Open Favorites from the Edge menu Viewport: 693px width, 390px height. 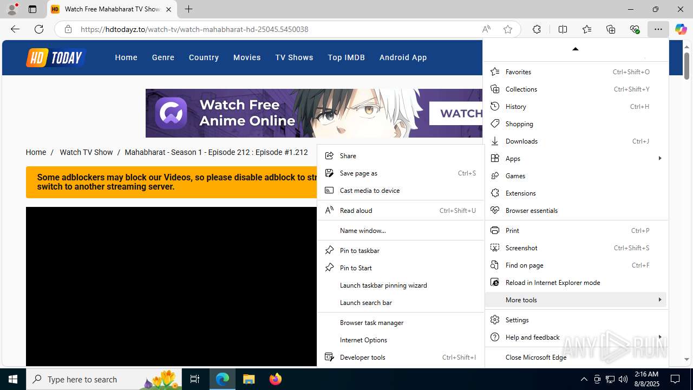pyautogui.click(x=577, y=71)
